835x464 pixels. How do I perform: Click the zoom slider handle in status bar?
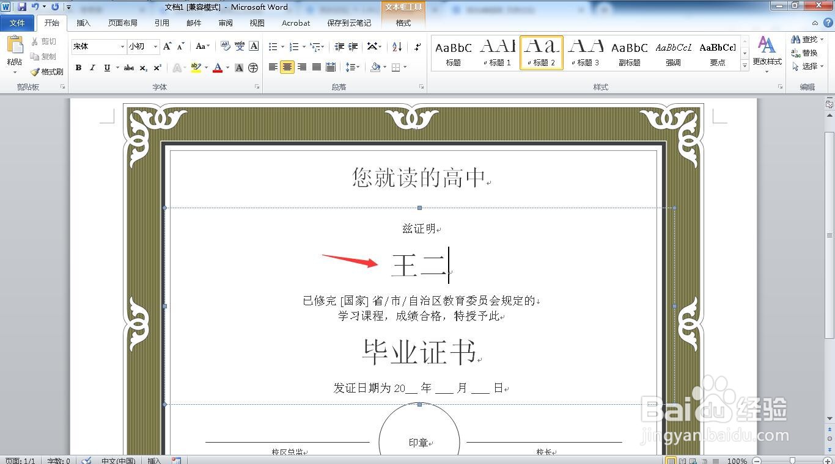(792, 460)
